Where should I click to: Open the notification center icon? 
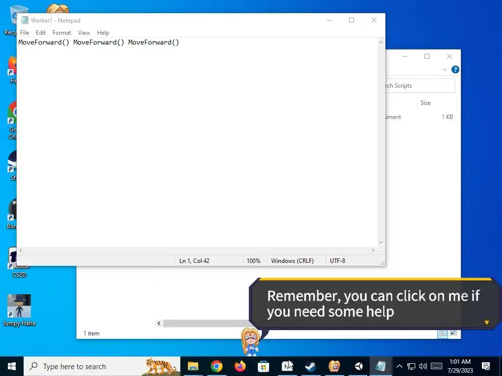tap(486, 366)
